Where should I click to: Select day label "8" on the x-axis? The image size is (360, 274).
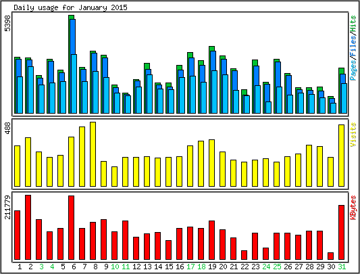[x=95, y=267]
